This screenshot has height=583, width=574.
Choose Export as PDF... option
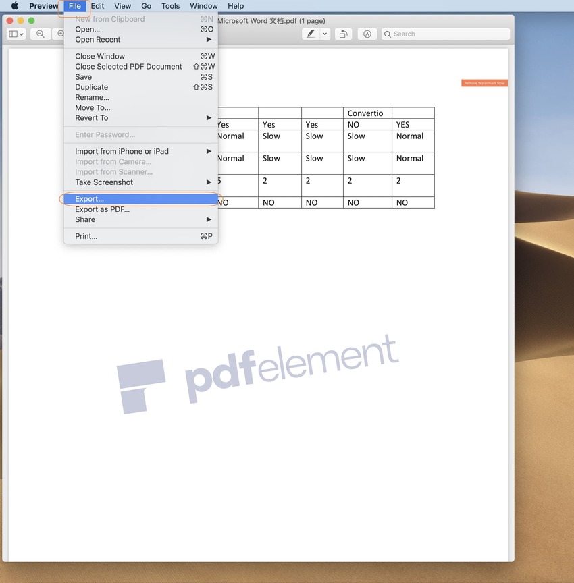pyautogui.click(x=140, y=209)
